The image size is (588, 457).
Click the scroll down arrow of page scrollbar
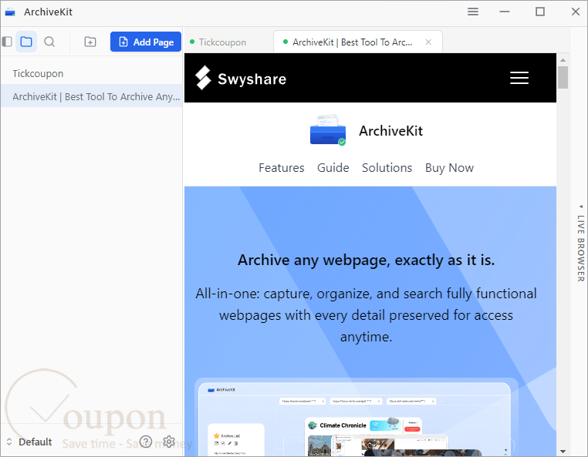563,452
